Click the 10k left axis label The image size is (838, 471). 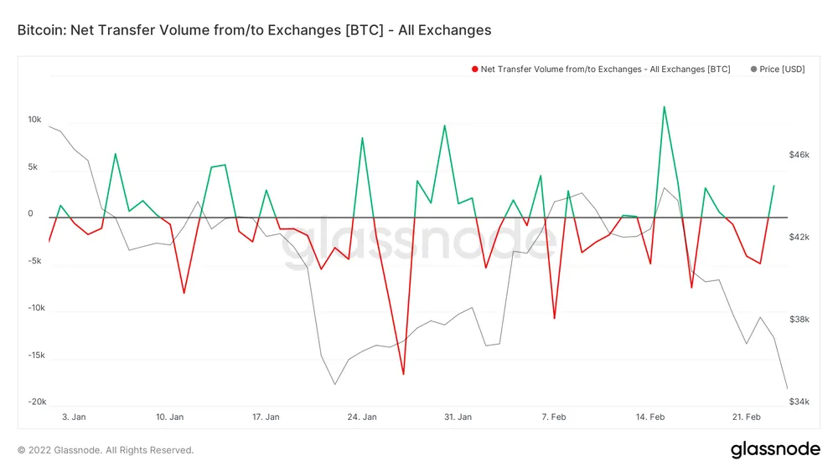[34, 120]
